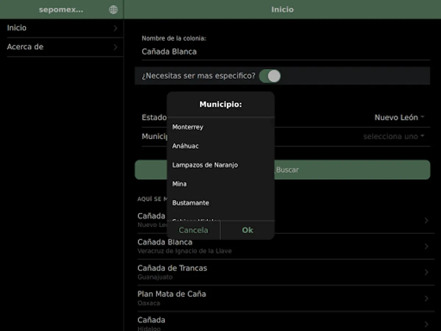The image size is (441, 331).
Task: Open the Municipio 'selecciona uno' dropdown
Action: [394, 136]
